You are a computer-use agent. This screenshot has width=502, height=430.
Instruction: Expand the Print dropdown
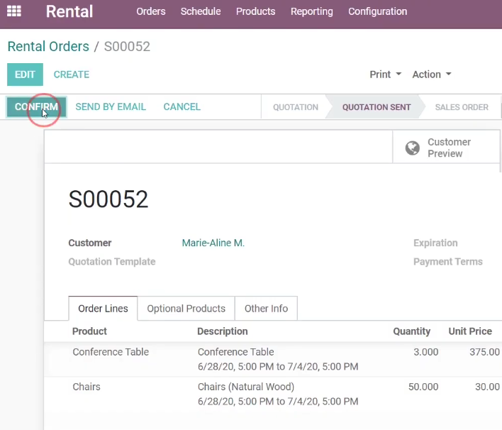(x=385, y=75)
